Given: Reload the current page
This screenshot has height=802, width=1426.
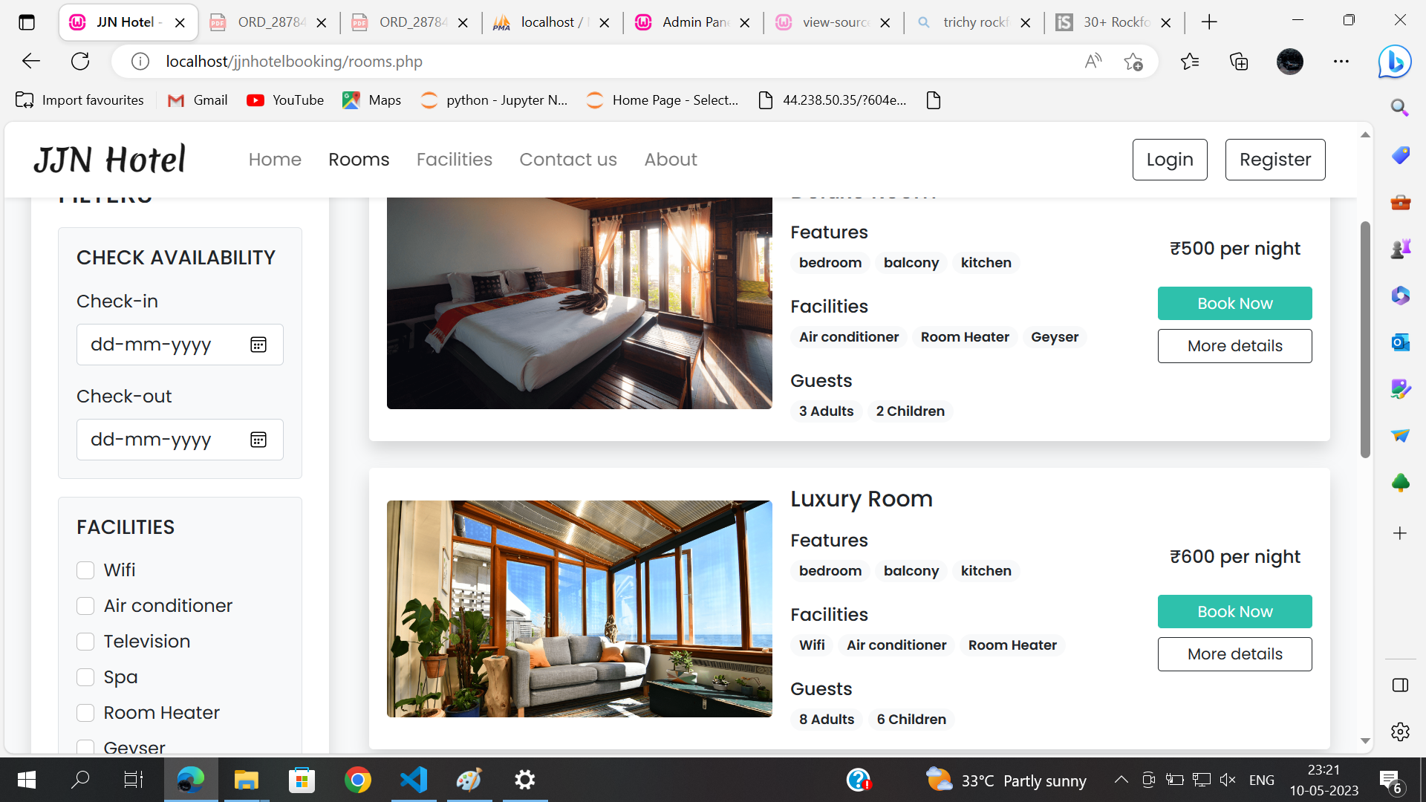Looking at the screenshot, I should [80, 61].
